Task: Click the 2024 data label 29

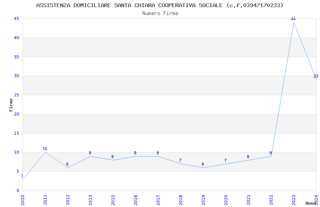Action: (x=316, y=76)
